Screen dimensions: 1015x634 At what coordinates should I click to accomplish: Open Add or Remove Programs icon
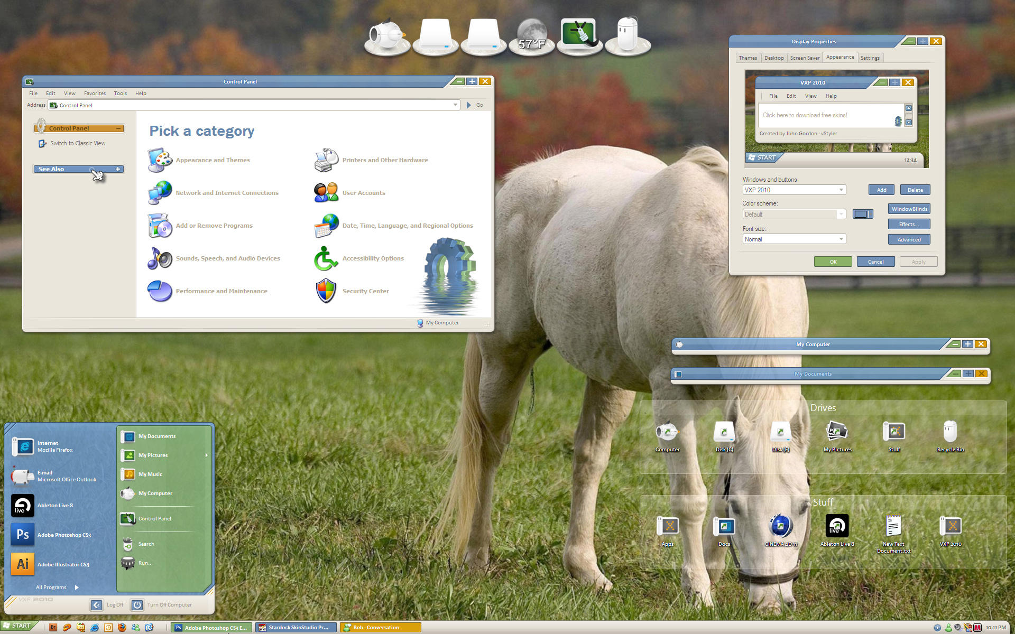point(160,226)
